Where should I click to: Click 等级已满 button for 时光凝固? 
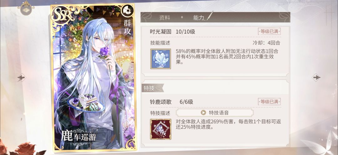coord(269,31)
